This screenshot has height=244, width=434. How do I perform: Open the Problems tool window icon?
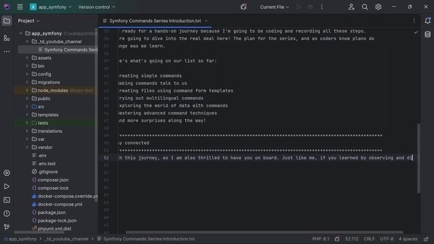[7, 213]
